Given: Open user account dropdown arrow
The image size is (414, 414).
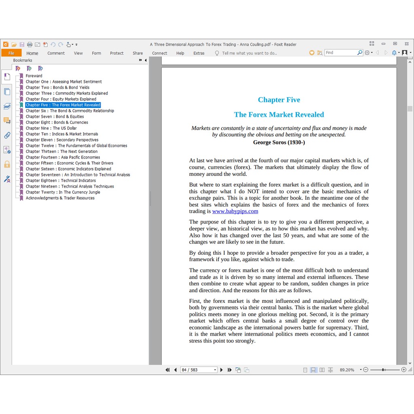Looking at the screenshot, I should pyautogui.click(x=410, y=53).
